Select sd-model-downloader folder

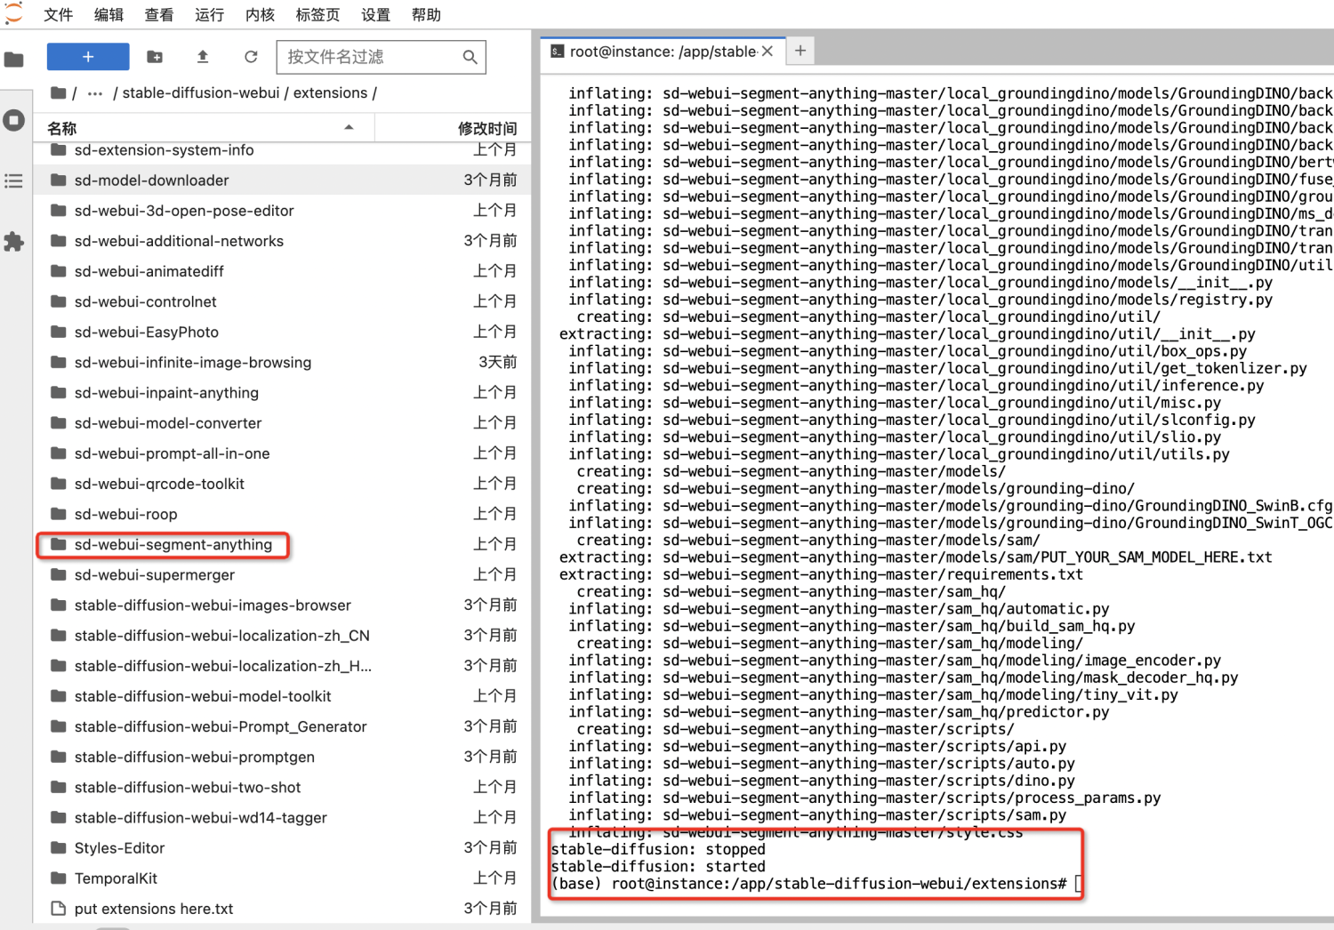[x=284, y=180]
